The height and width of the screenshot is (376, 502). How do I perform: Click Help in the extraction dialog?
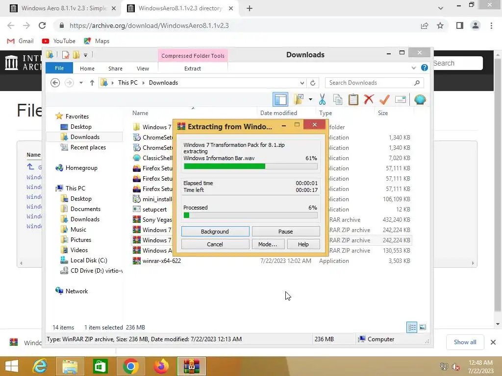coord(303,244)
